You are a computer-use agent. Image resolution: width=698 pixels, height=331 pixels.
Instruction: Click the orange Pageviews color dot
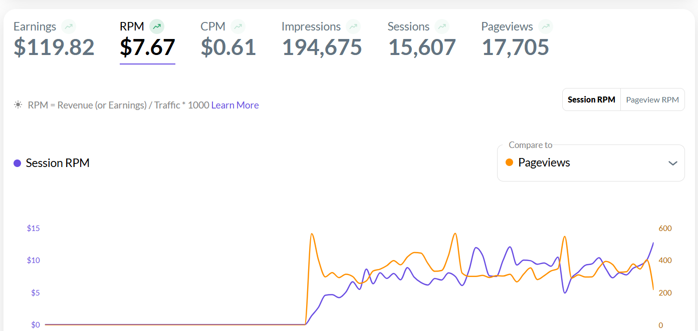click(510, 162)
